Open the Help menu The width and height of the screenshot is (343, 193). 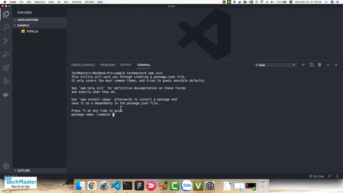[x=100, y=2]
